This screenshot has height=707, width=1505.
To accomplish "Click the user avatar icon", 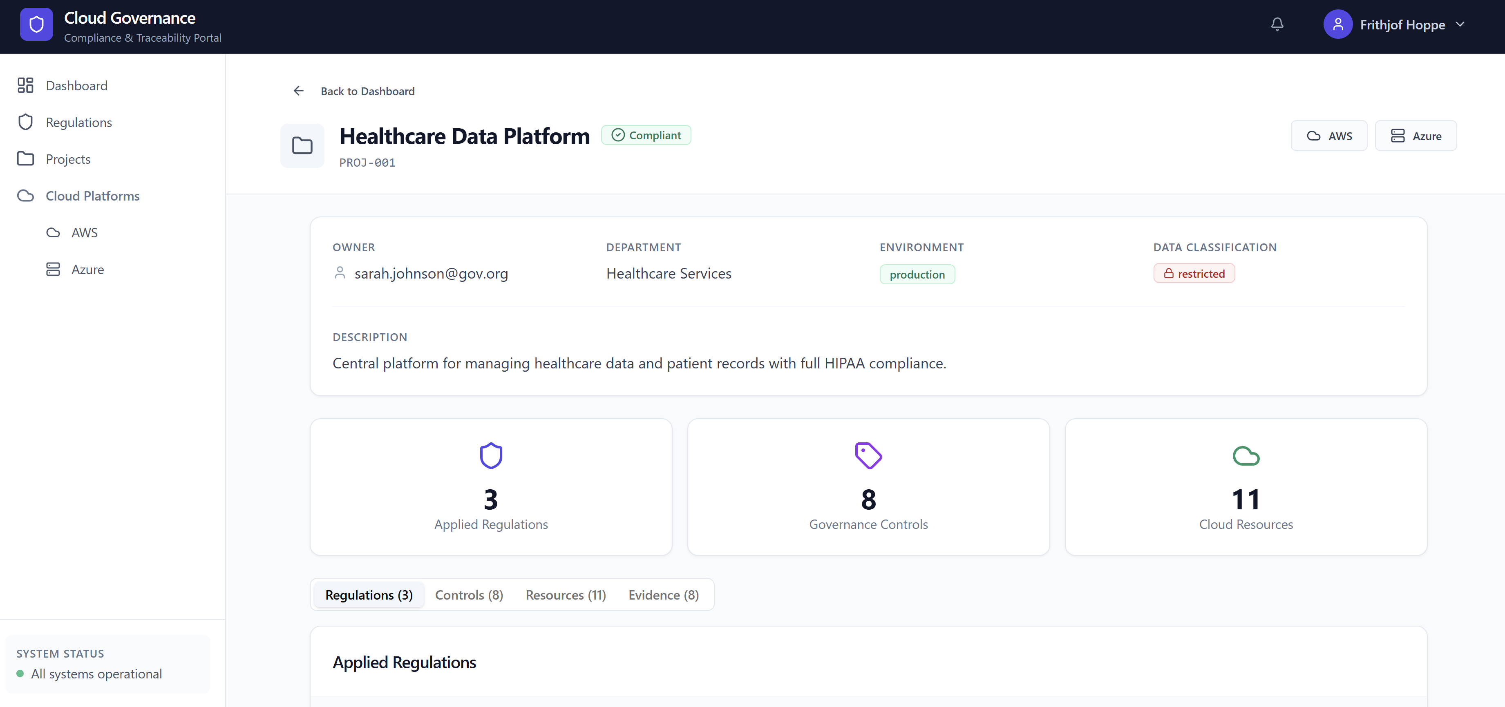I will point(1337,25).
